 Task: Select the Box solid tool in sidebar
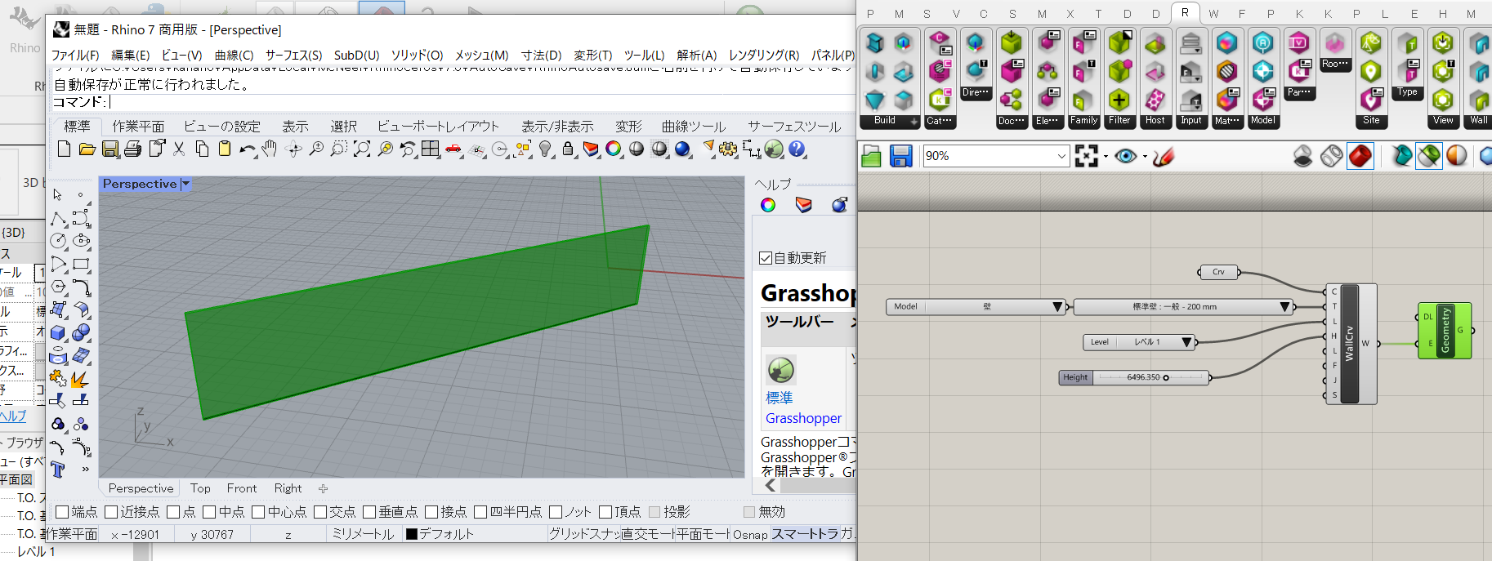point(58,332)
